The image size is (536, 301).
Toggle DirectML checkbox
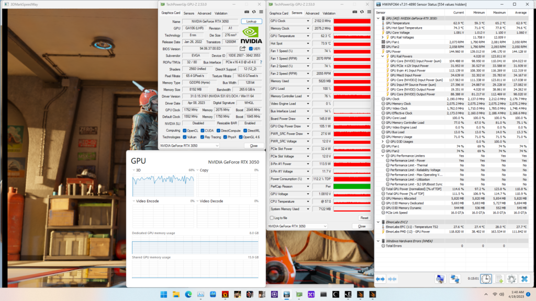click(x=245, y=130)
